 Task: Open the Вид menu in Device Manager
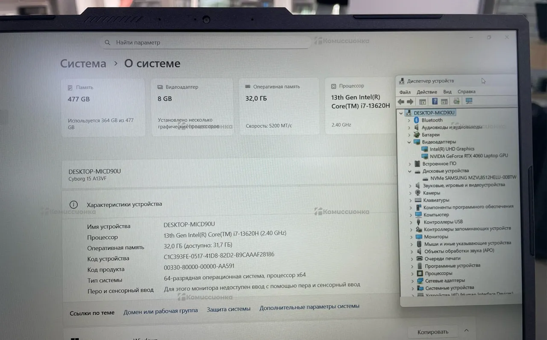click(447, 92)
